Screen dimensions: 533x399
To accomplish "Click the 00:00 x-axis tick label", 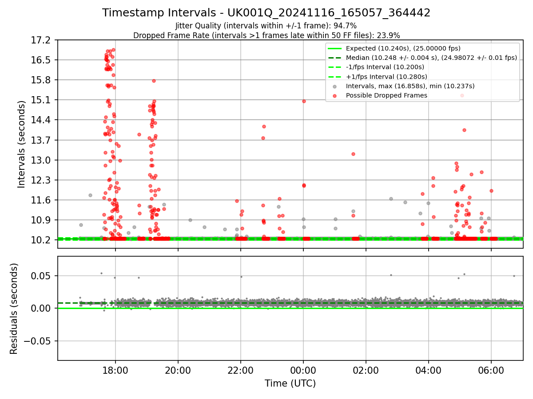I will [x=303, y=371].
